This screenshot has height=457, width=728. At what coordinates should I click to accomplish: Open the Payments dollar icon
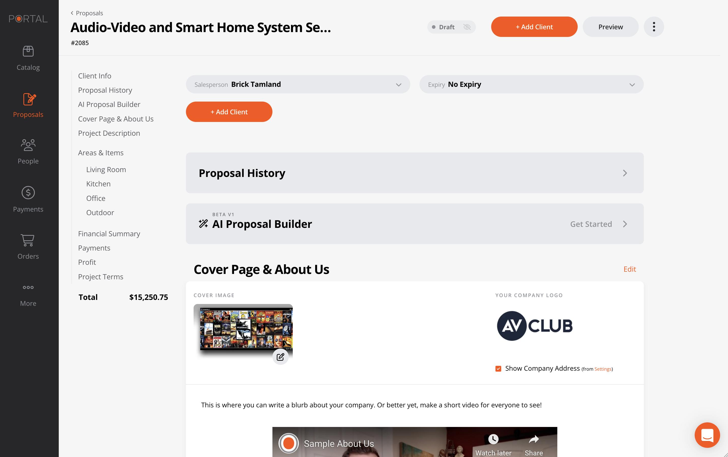tap(28, 193)
